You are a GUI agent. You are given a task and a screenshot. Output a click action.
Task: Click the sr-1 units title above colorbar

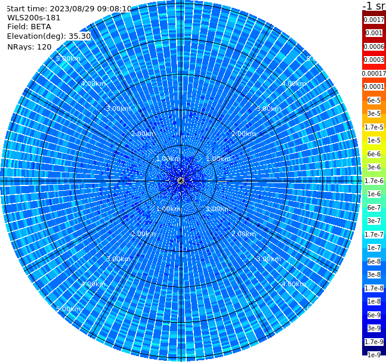pos(374,5)
